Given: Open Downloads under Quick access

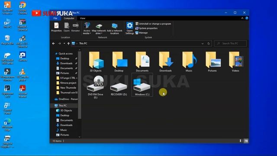Looking at the screenshot, I should [66, 63].
